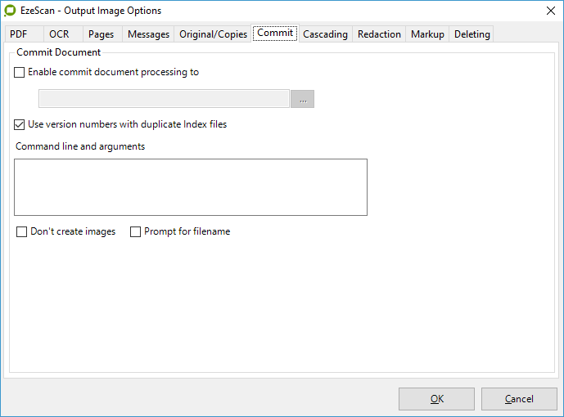Open the Redaction tab
Screen dimensions: 564x417
tap(379, 34)
